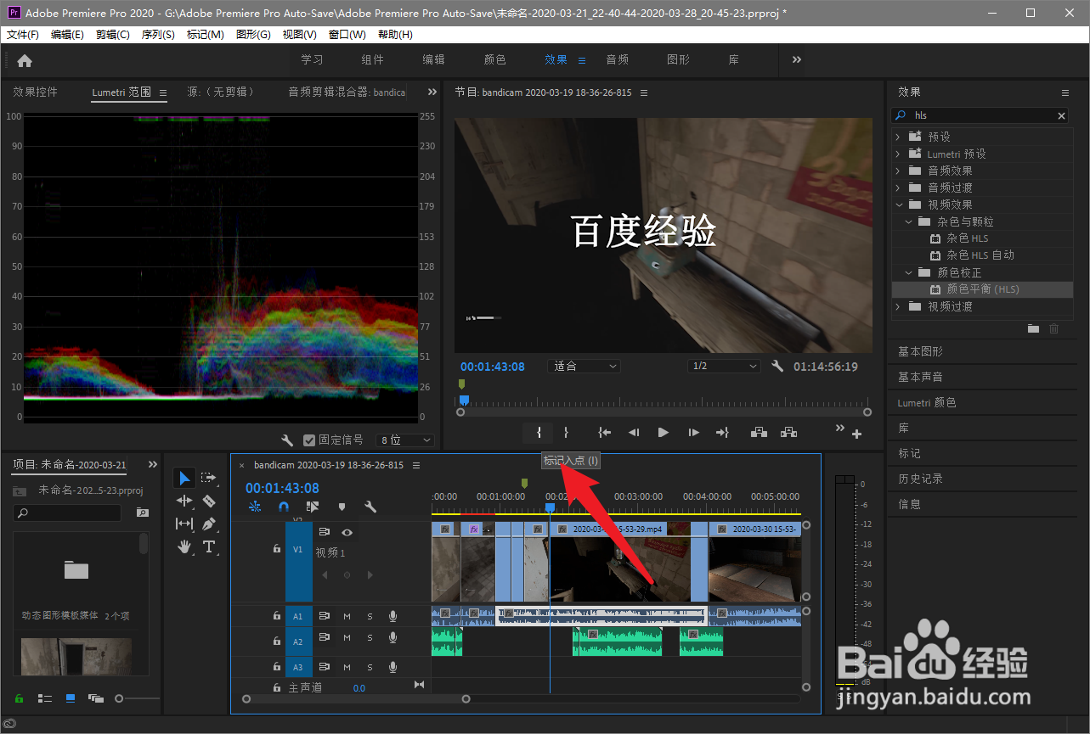The image size is (1090, 734).
Task: Enable voice-over record on A3
Action: [x=393, y=667]
